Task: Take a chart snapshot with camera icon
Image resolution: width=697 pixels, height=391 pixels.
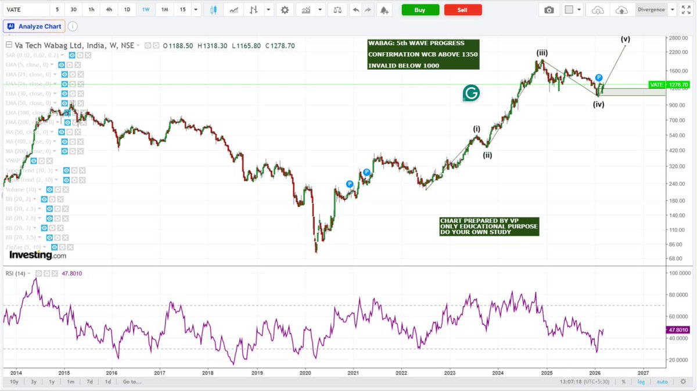Action: [549, 10]
